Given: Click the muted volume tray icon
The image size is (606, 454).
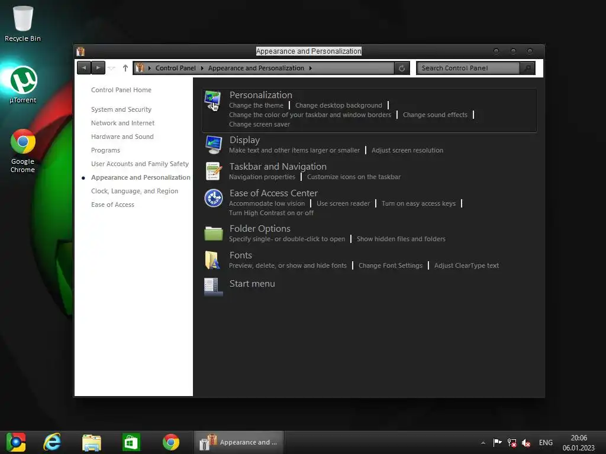Looking at the screenshot, I should 526,443.
